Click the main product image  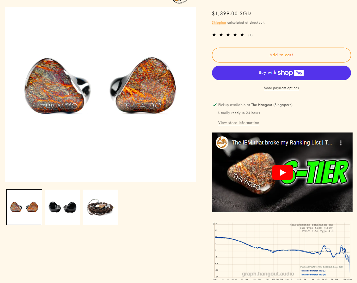(101, 94)
